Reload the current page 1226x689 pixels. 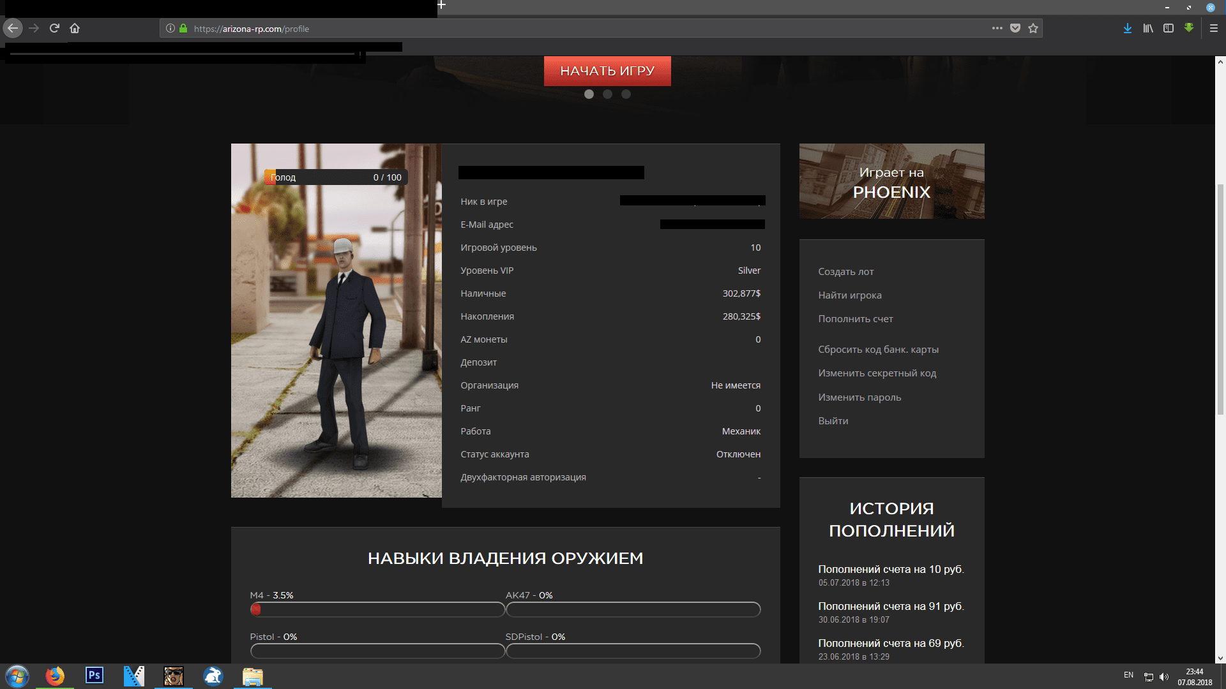click(54, 28)
